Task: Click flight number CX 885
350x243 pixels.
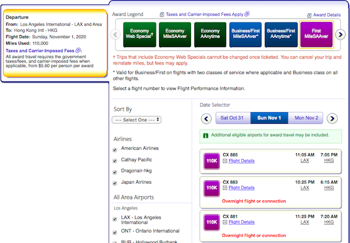Action: coord(230,155)
